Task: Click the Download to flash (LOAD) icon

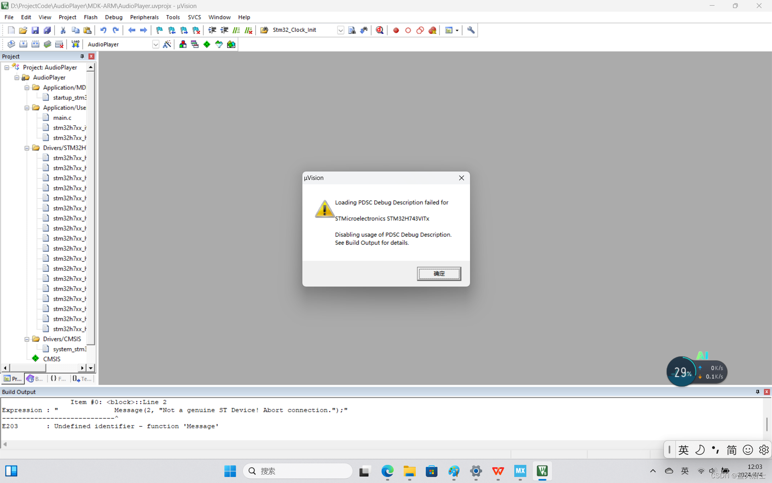Action: [75, 44]
